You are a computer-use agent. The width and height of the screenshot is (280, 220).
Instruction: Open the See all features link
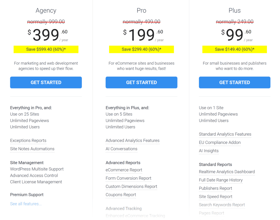point(26,204)
